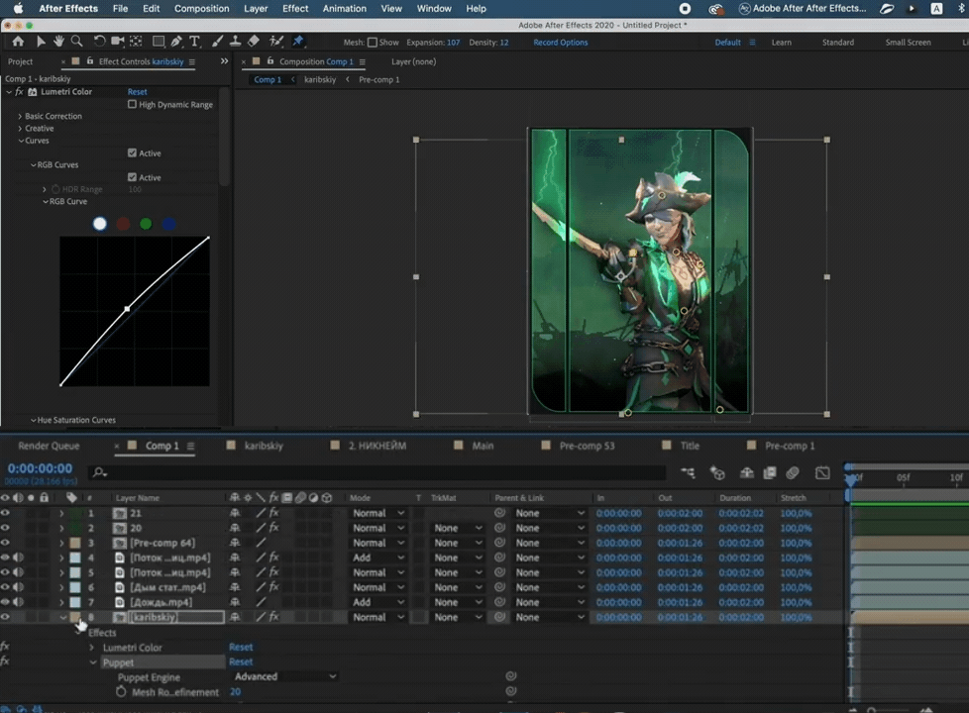Open the Composition menu
The image size is (969, 713).
(x=201, y=9)
